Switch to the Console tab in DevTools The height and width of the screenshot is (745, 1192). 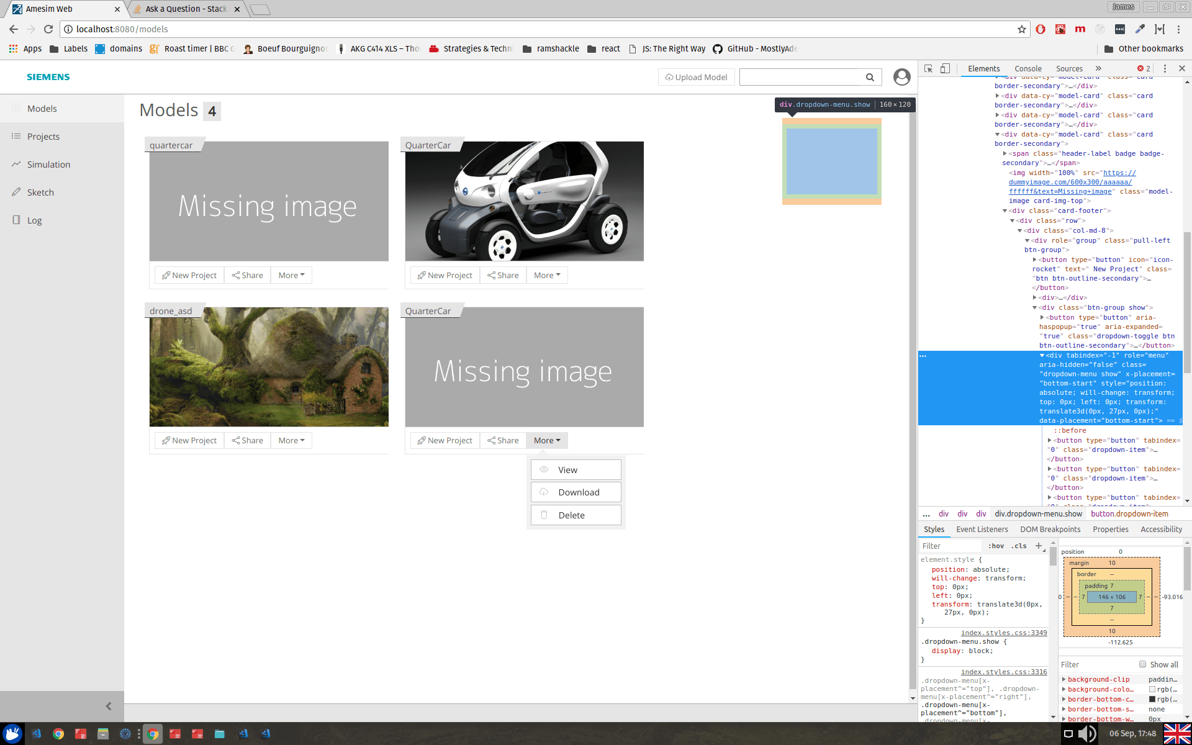(x=1027, y=69)
